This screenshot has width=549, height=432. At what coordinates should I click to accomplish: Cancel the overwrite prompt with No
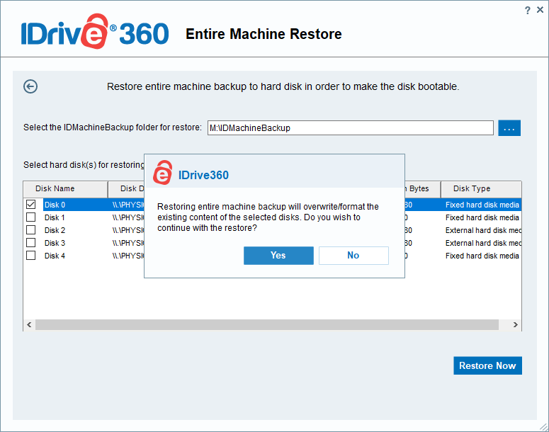(353, 256)
